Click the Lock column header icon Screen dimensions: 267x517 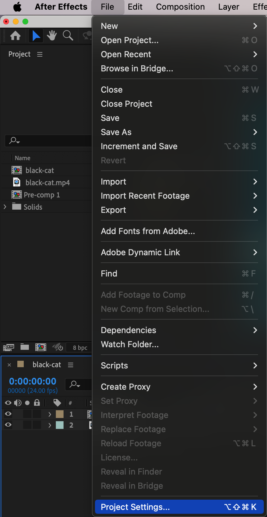37,403
